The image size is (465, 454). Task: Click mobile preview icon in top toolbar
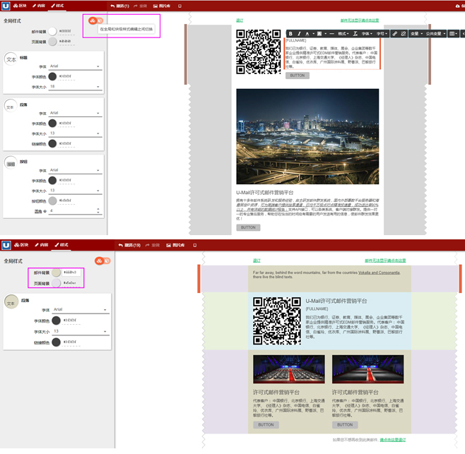point(179,6)
